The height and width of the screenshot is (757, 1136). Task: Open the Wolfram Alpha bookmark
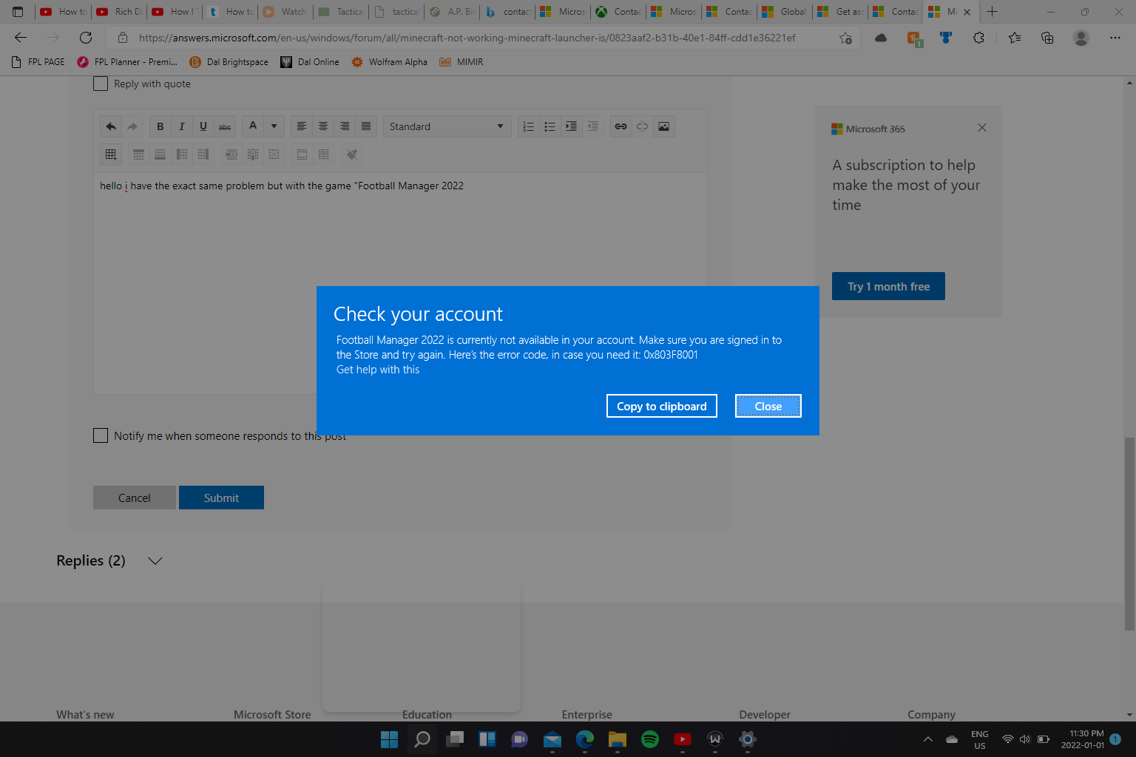tap(390, 62)
